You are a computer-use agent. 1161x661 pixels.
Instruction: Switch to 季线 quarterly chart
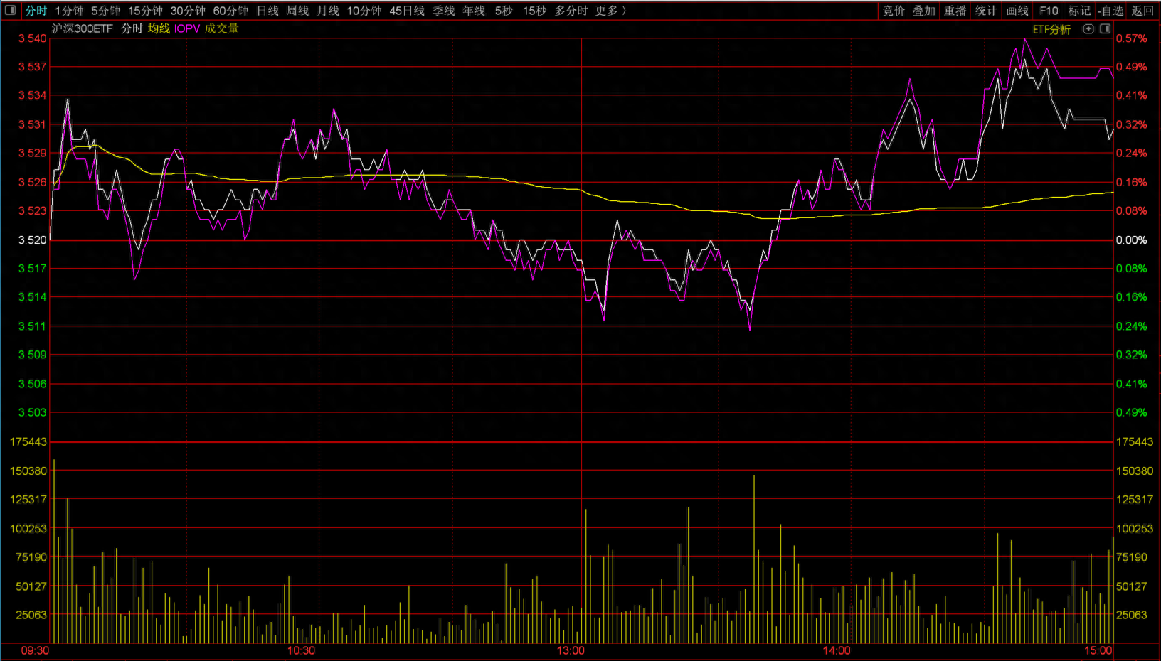(443, 11)
